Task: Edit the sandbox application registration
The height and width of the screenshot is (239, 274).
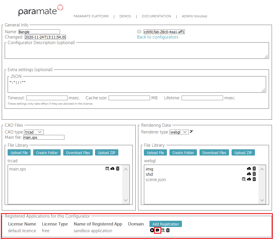Action: pyautogui.click(x=163, y=230)
